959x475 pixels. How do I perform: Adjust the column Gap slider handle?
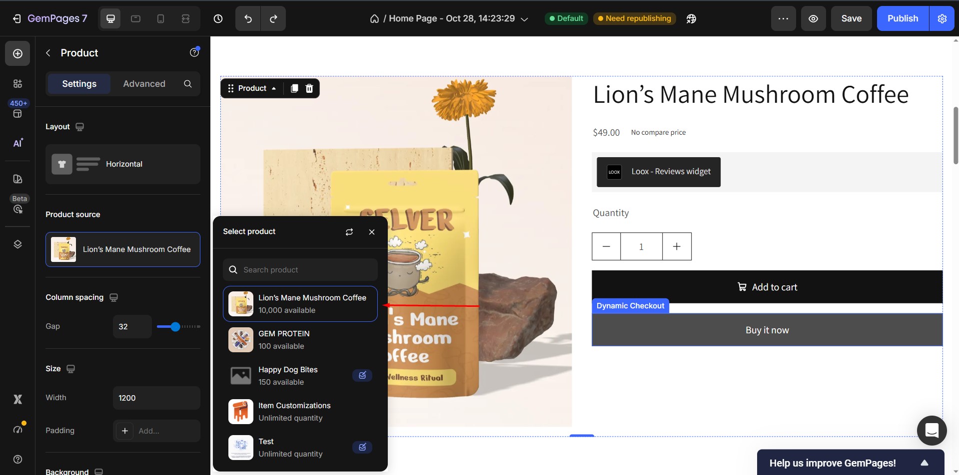[x=175, y=327]
